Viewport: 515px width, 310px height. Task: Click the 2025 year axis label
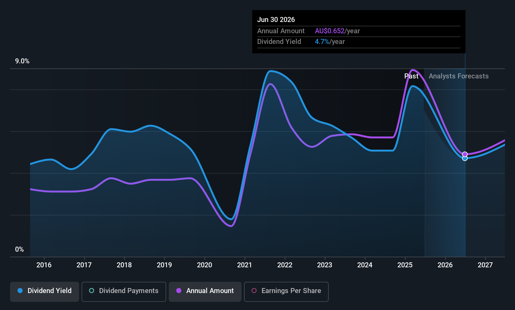pos(405,265)
